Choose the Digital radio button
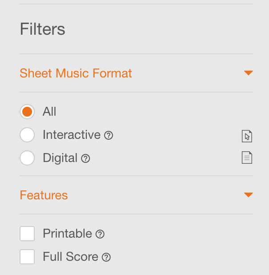The width and height of the screenshot is (269, 275). [x=27, y=158]
